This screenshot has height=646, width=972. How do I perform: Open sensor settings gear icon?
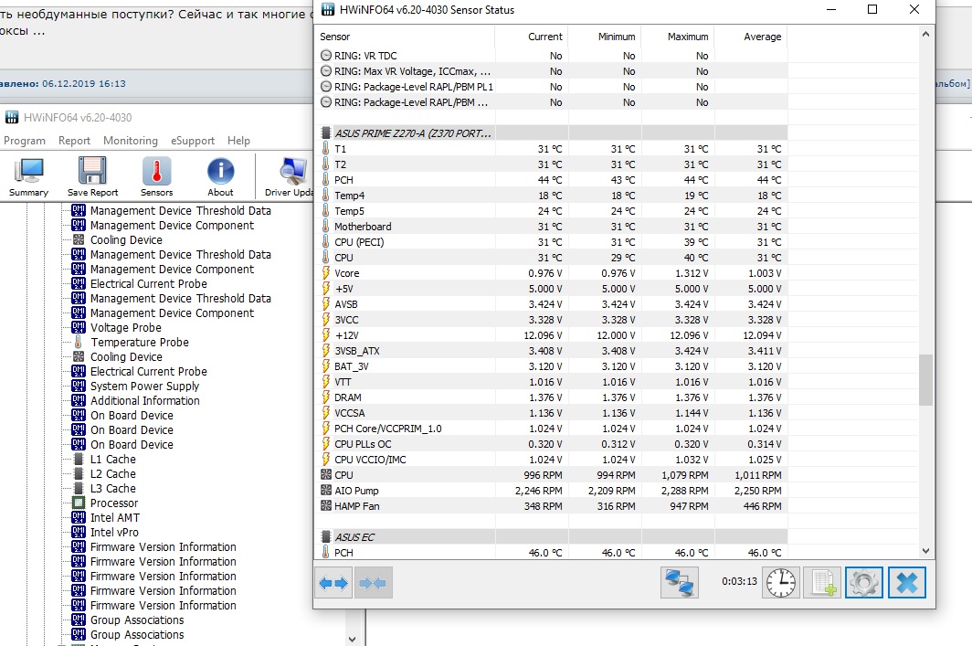864,583
